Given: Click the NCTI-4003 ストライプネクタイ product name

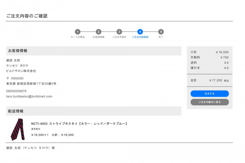Looking at the screenshot, I should click(x=79, y=124).
